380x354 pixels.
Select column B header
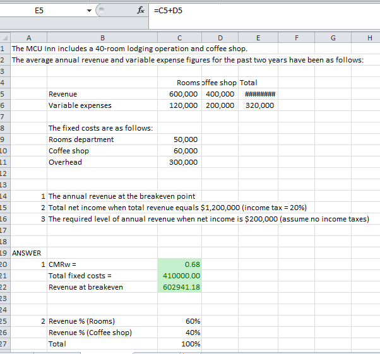tap(102, 38)
